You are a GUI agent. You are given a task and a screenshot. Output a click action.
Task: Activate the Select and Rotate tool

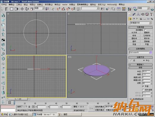(x=27, y=9)
